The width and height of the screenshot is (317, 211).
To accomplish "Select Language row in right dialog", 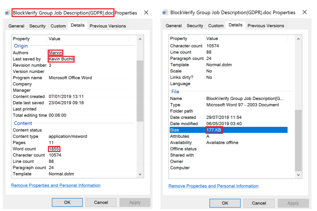I will click(228, 84).
